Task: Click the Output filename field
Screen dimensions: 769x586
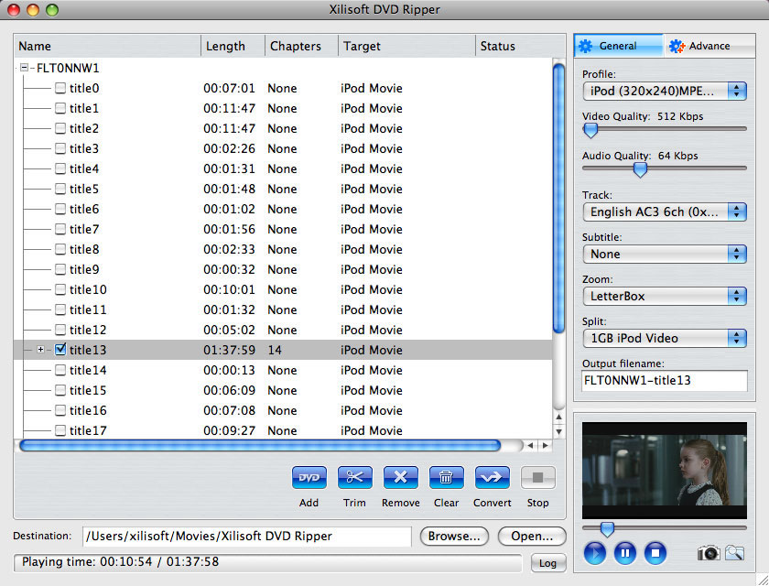Action: coord(665,381)
